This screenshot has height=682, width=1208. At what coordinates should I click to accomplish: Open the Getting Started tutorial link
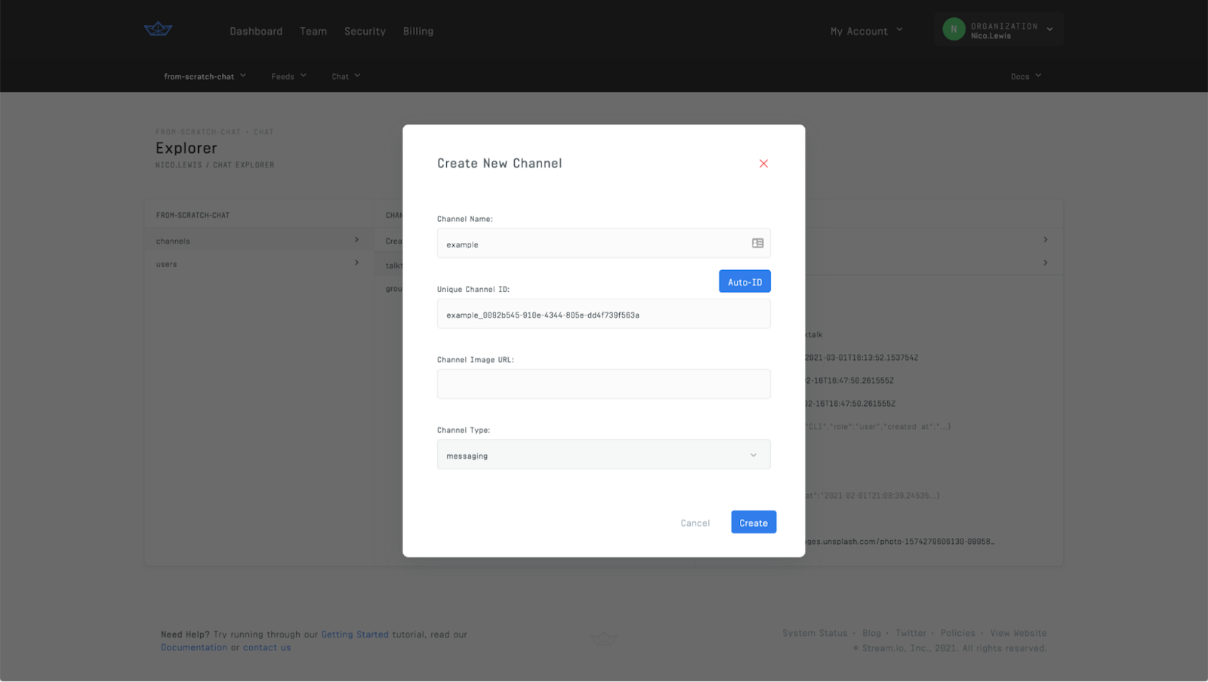(x=355, y=634)
